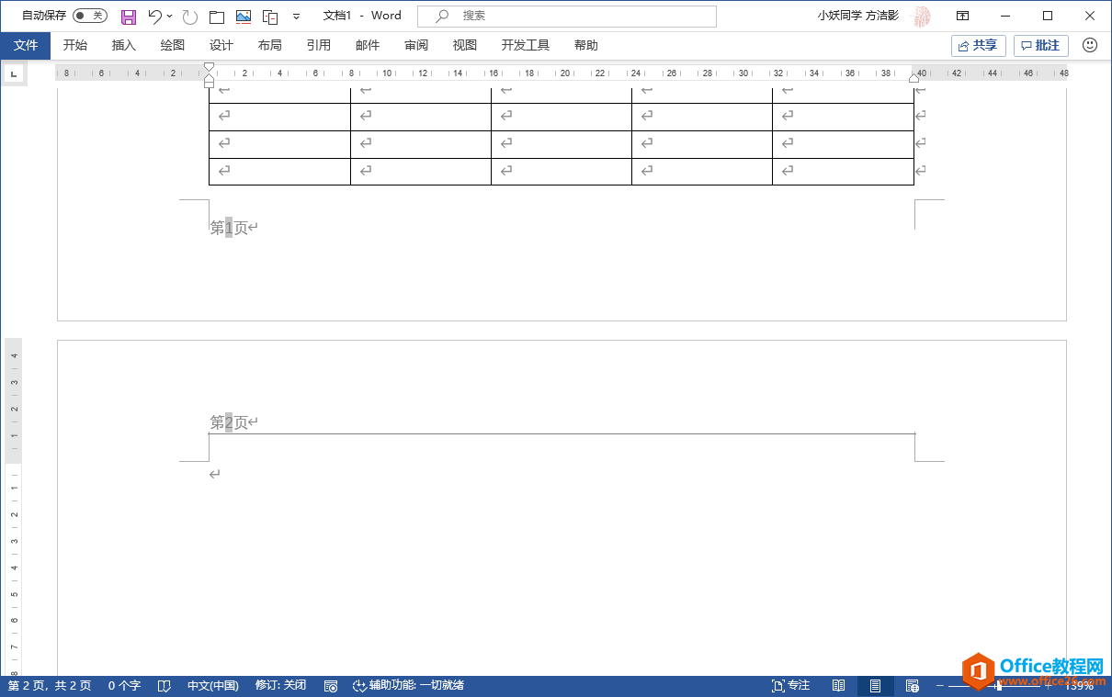Click the copy/paste pages icon in quick access toolbar
The height and width of the screenshot is (697, 1112).
tap(270, 17)
